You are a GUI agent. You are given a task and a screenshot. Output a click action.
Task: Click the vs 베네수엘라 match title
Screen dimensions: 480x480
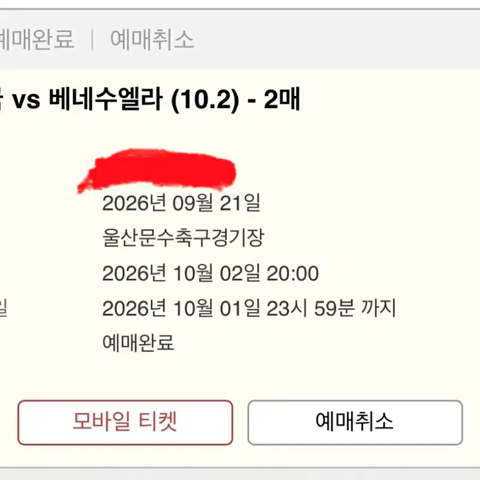[150, 100]
